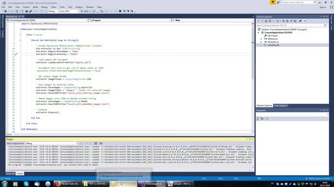The width and height of the screenshot is (334, 187).
Task: Click Show All Files icon in Solution Explorer
Action: coord(295,21)
